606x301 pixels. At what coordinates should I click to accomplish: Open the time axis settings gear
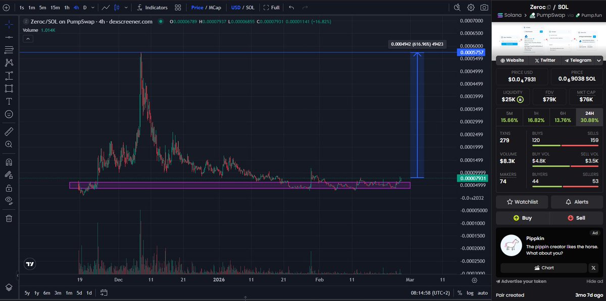pyautogui.click(x=474, y=279)
